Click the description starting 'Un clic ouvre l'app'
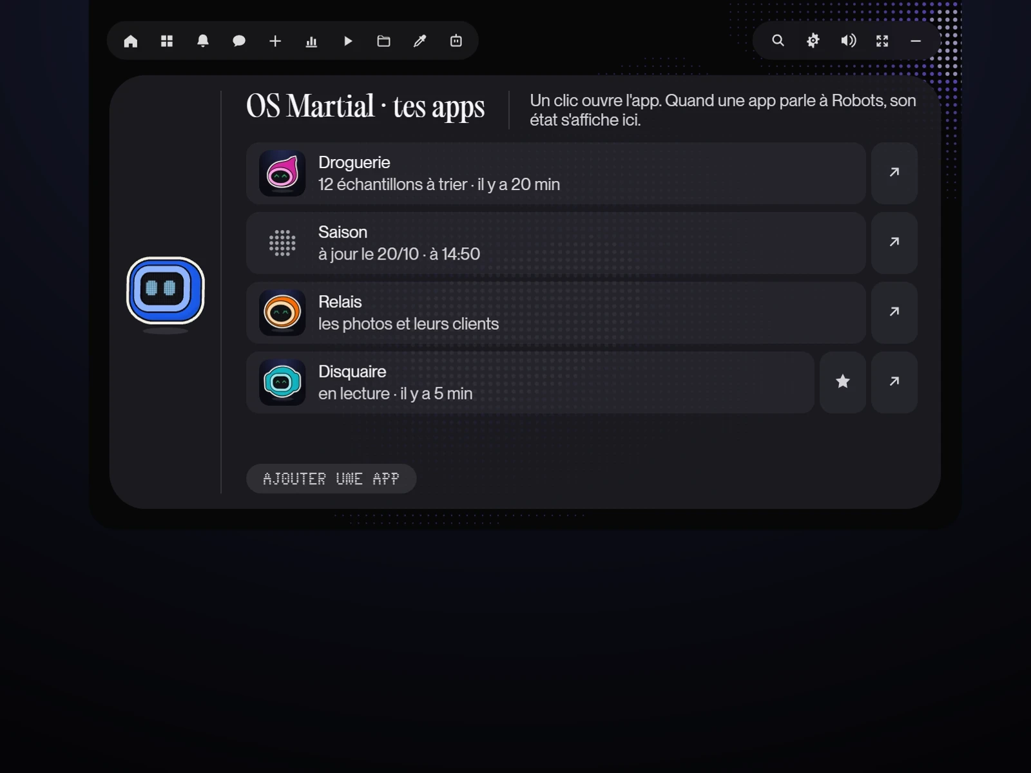Screen dimensions: 1031x773 (x=723, y=110)
